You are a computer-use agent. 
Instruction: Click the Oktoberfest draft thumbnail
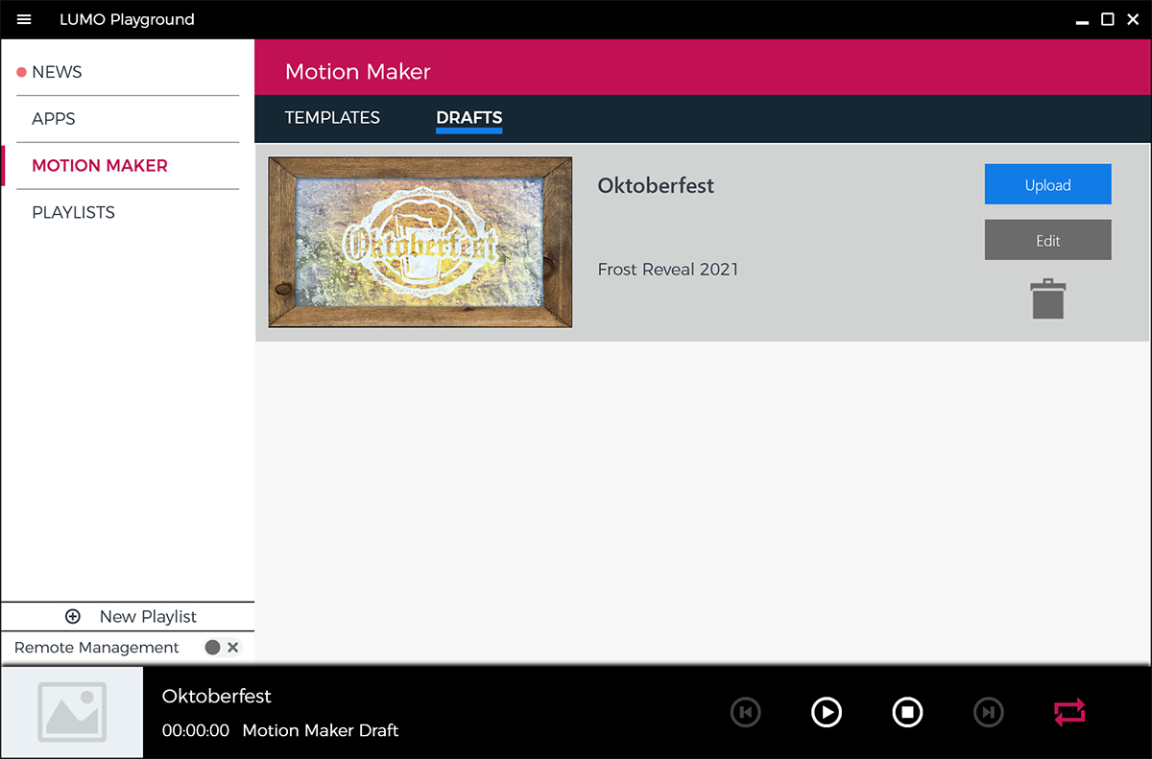point(420,242)
